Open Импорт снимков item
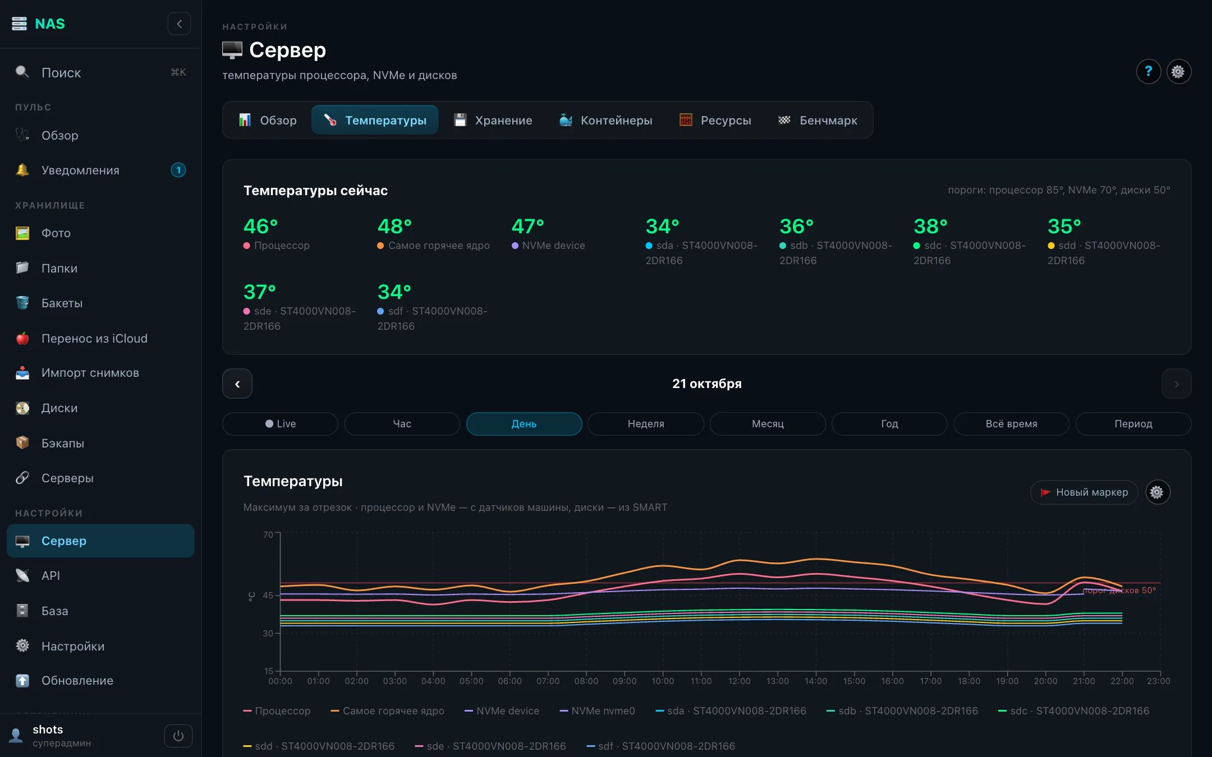Screen dimensions: 1212x757 point(100,373)
